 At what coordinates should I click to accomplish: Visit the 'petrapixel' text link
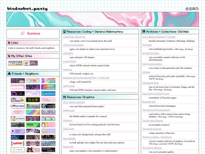pos(68,70)
